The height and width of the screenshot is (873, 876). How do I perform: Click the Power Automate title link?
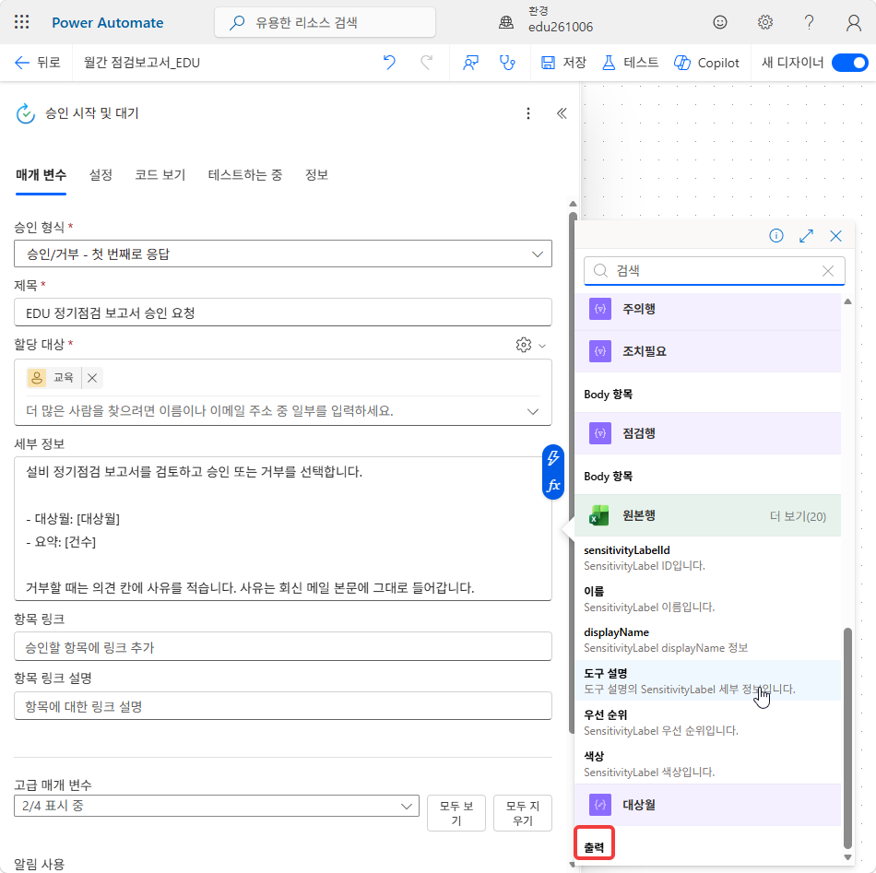[107, 22]
